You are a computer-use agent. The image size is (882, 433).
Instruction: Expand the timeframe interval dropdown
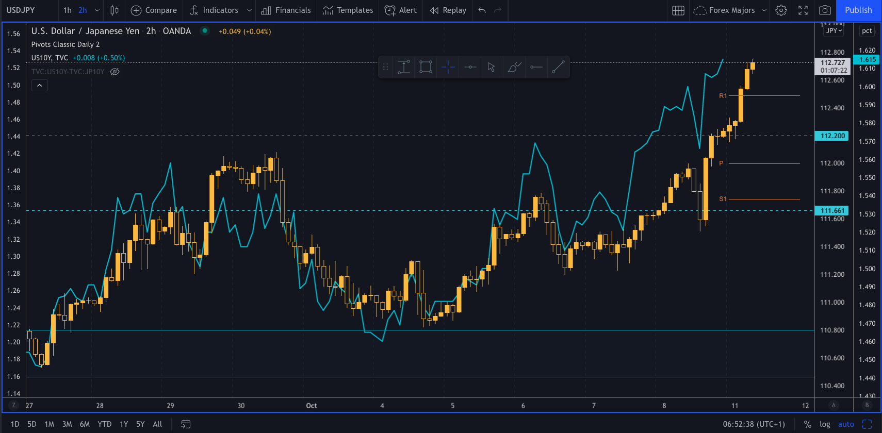tap(97, 10)
